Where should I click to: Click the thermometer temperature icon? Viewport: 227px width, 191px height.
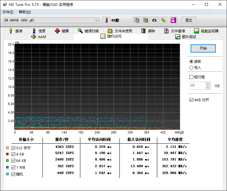click(106, 20)
